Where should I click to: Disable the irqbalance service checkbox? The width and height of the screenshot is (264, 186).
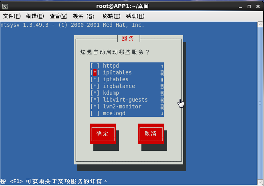click(x=95, y=86)
